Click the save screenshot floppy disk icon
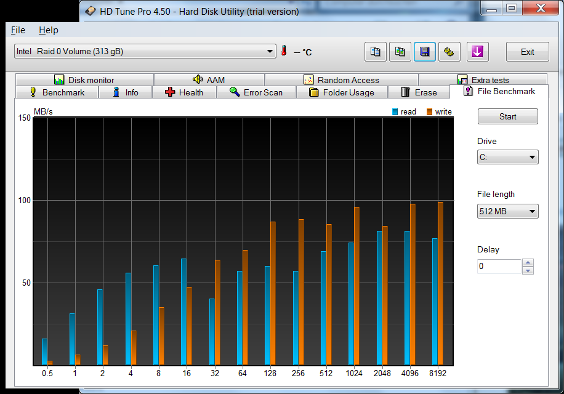 424,52
